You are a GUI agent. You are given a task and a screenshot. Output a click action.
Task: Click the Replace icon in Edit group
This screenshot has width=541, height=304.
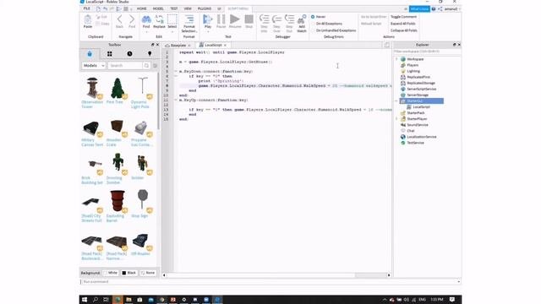[159, 19]
